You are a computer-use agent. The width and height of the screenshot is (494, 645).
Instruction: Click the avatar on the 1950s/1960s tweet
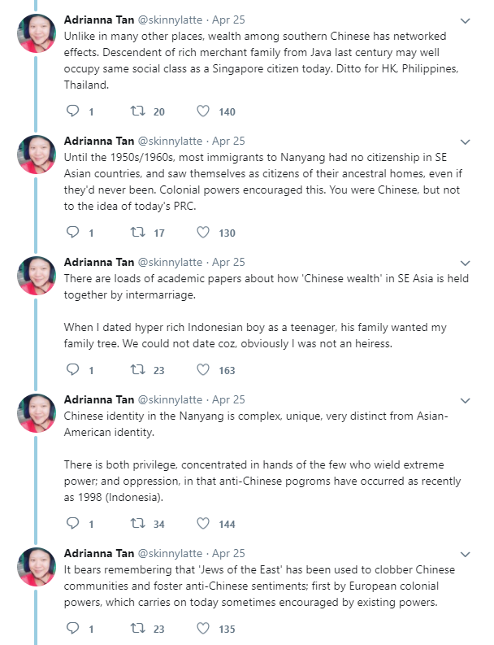pyautogui.click(x=37, y=155)
